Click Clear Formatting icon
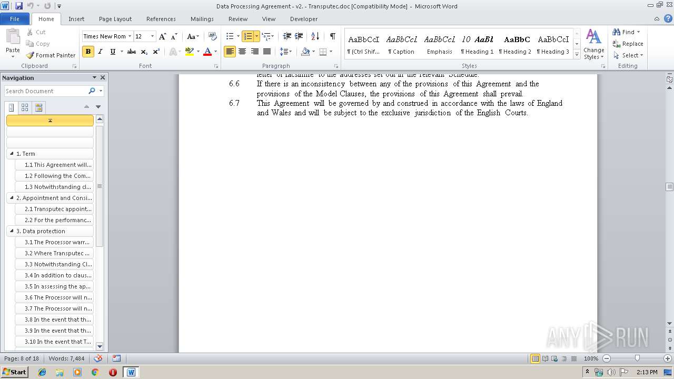674x379 pixels. (x=213, y=36)
